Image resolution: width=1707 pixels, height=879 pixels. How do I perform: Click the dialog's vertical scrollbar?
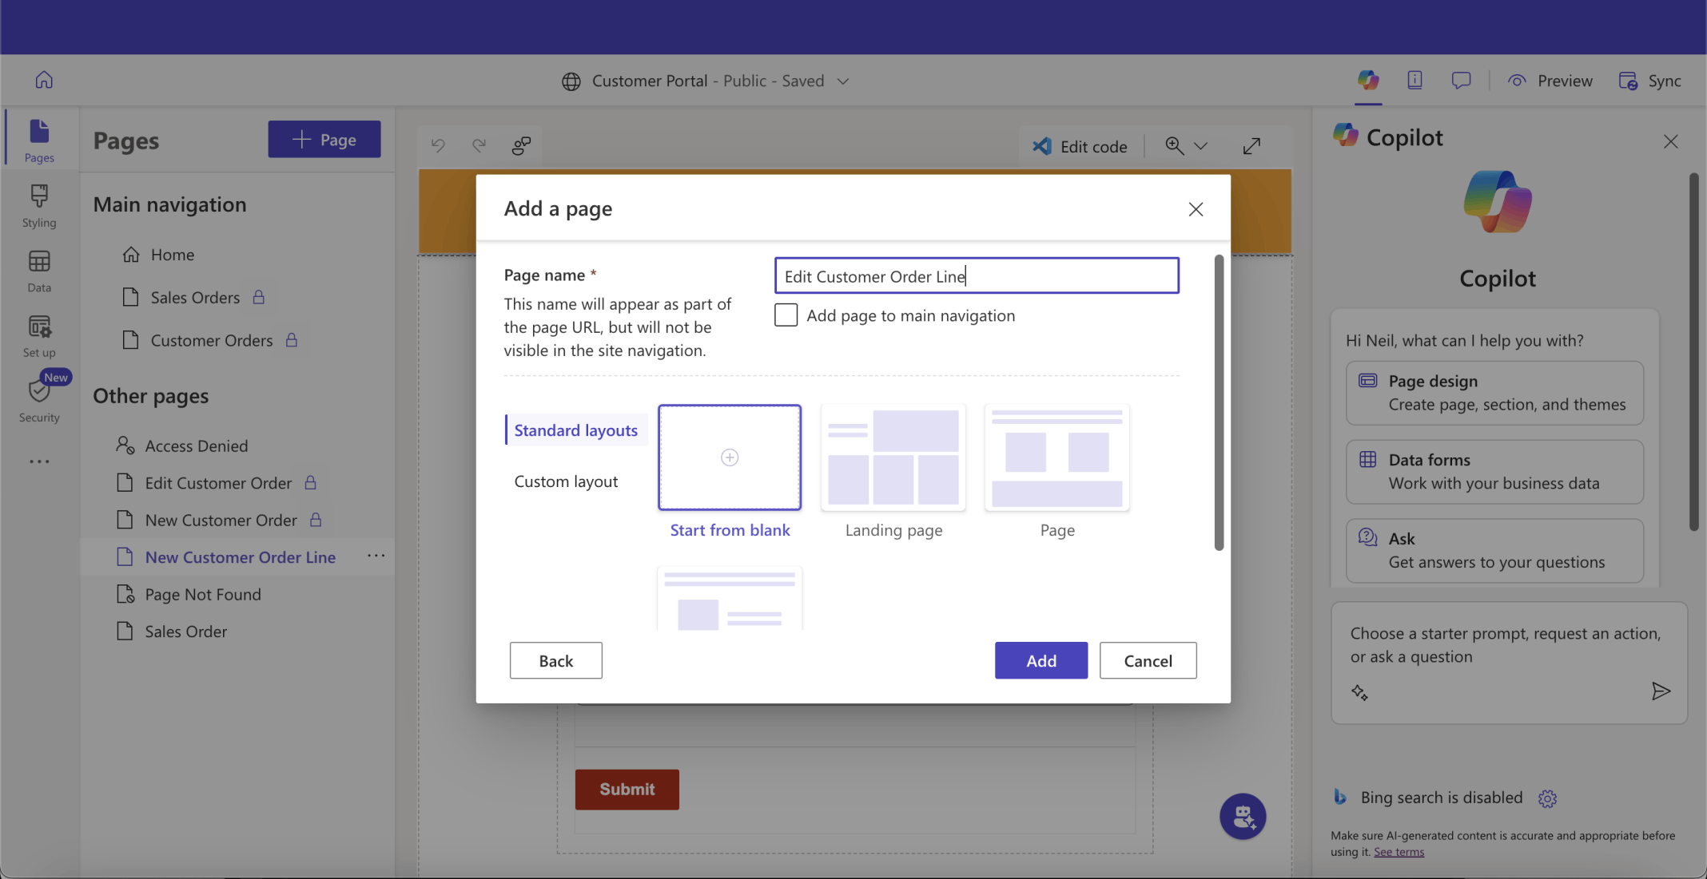pos(1218,402)
